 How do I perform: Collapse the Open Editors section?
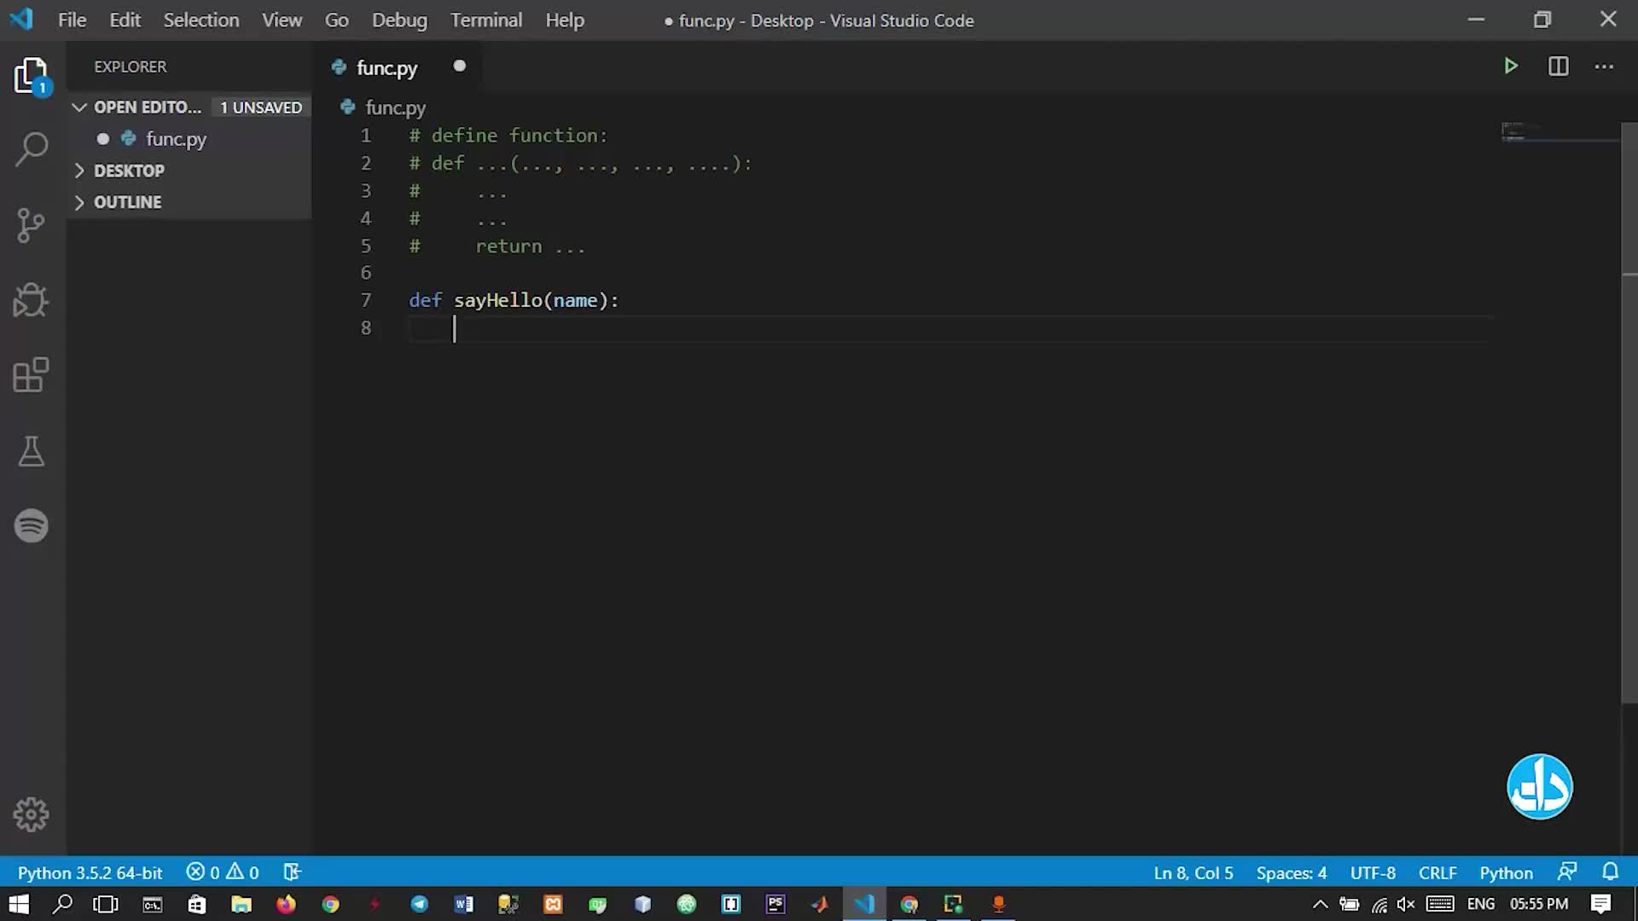(x=79, y=107)
